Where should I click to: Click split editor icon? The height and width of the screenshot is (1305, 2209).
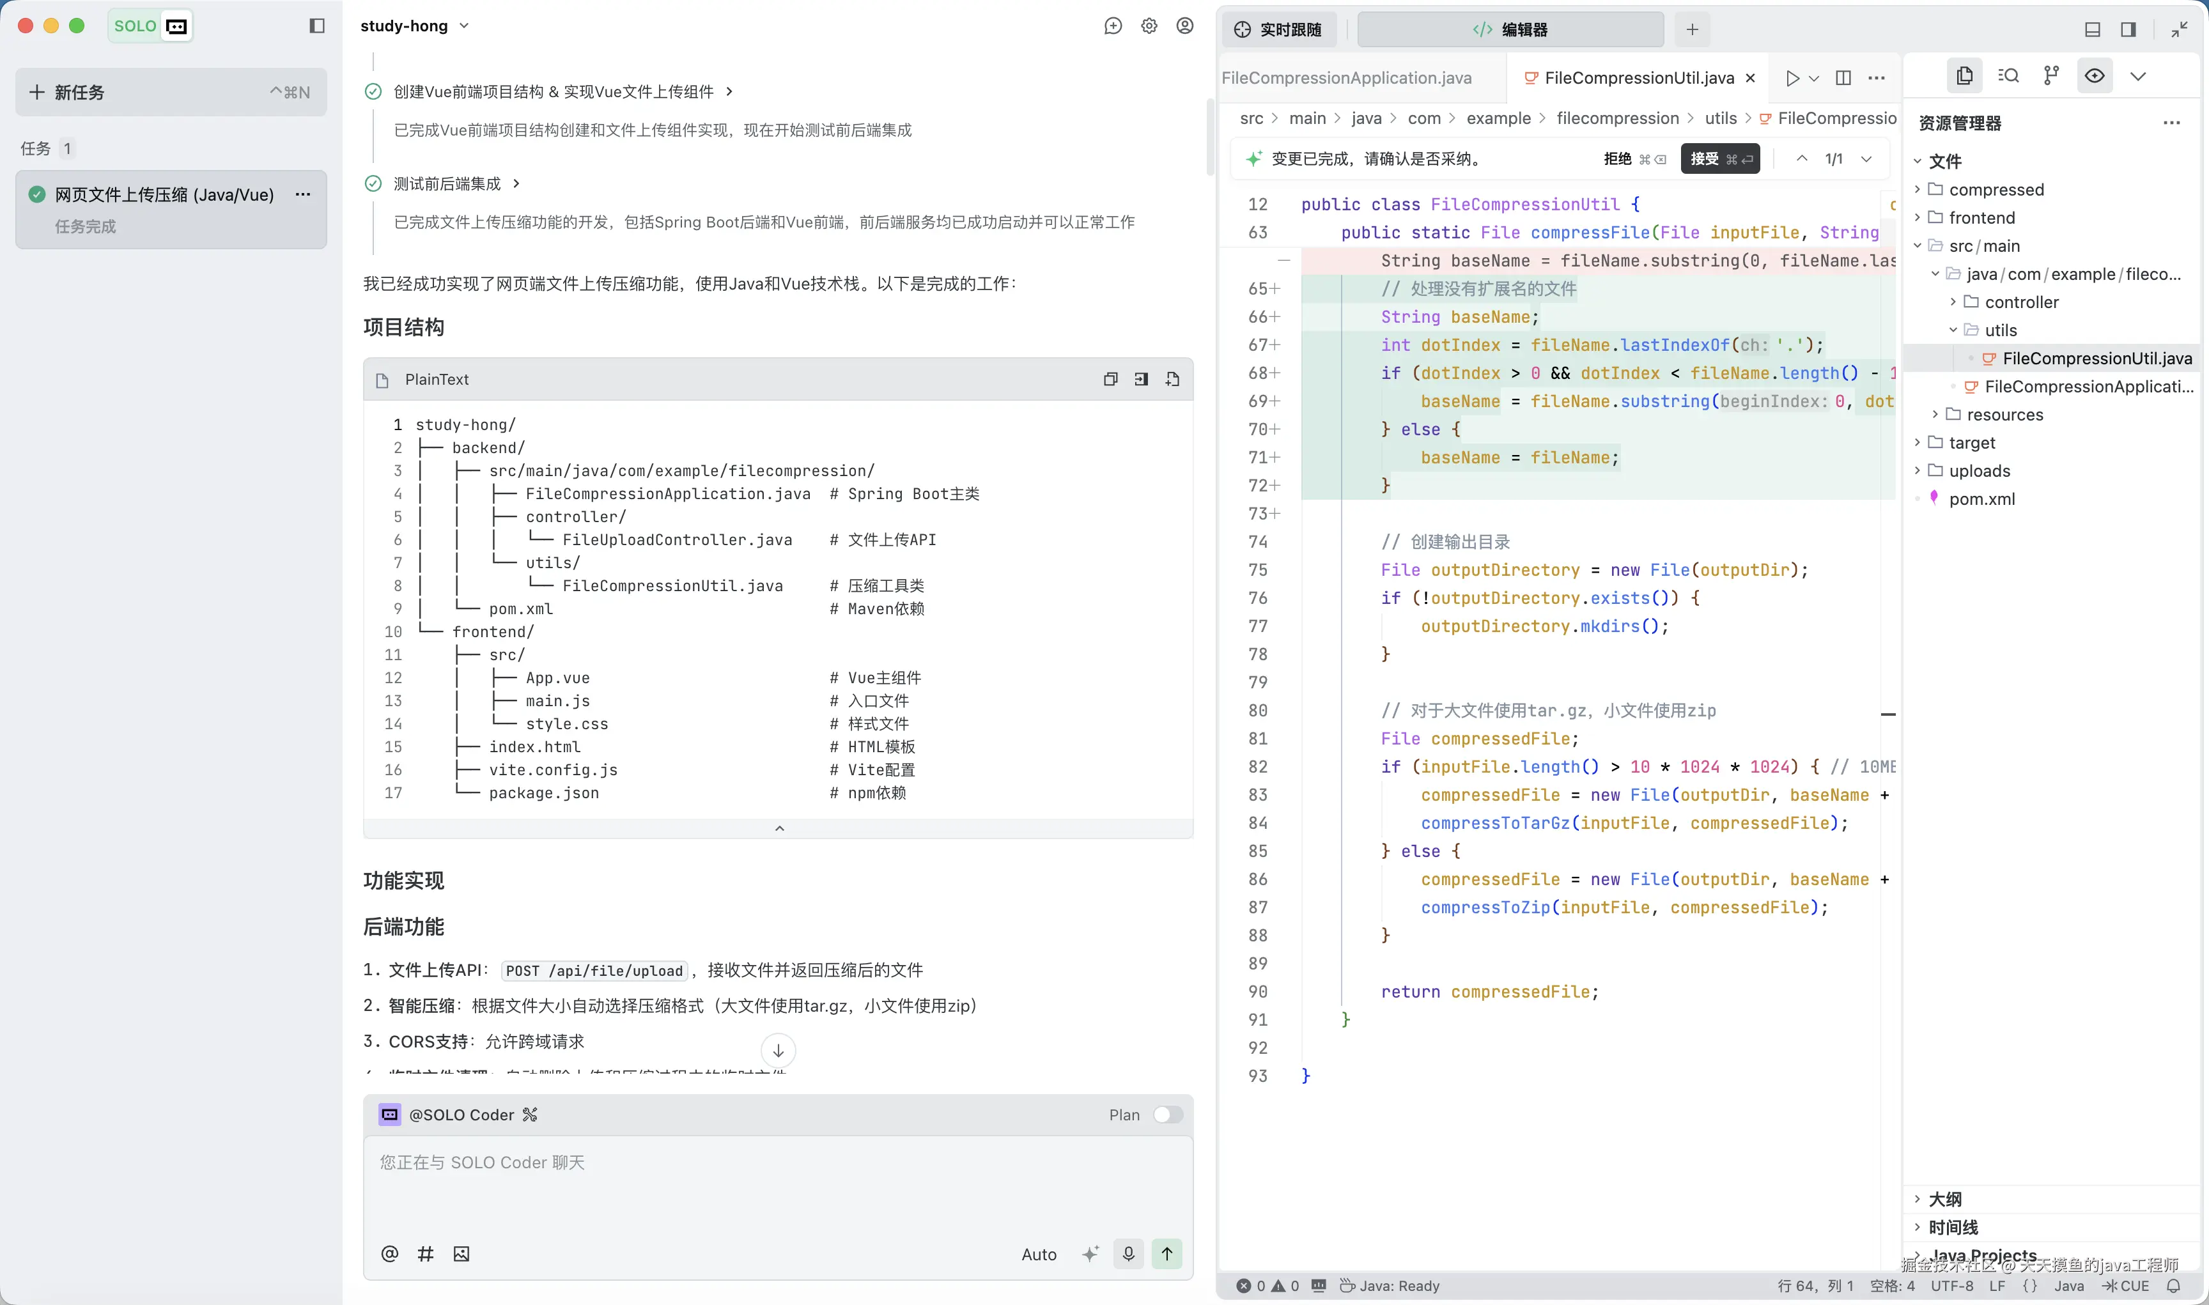pos(1843,78)
